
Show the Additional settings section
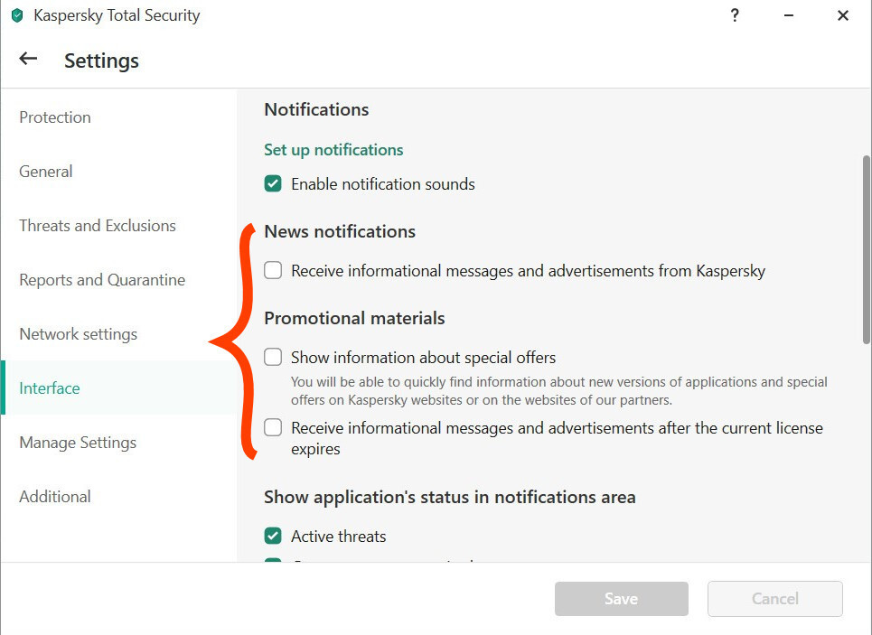pos(55,497)
